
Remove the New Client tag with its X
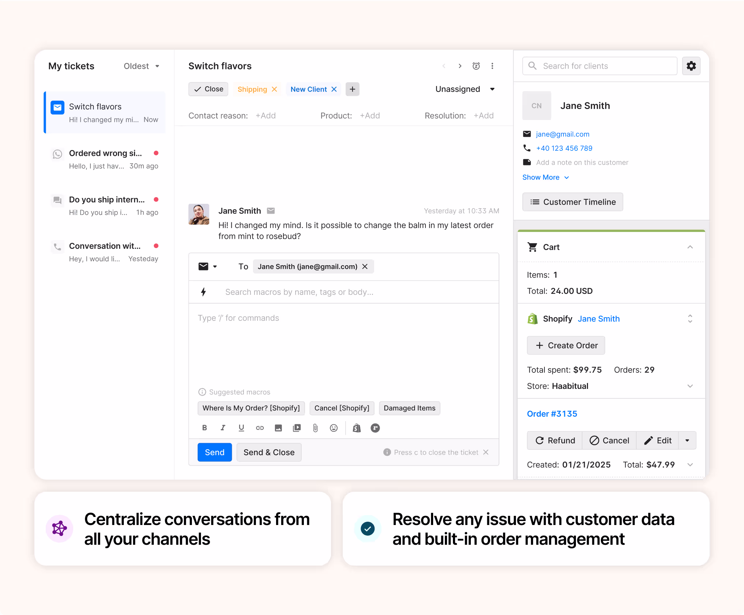334,89
